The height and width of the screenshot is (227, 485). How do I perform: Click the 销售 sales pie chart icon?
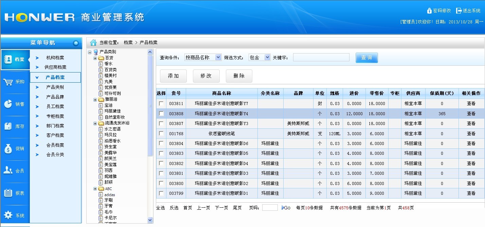[8, 104]
